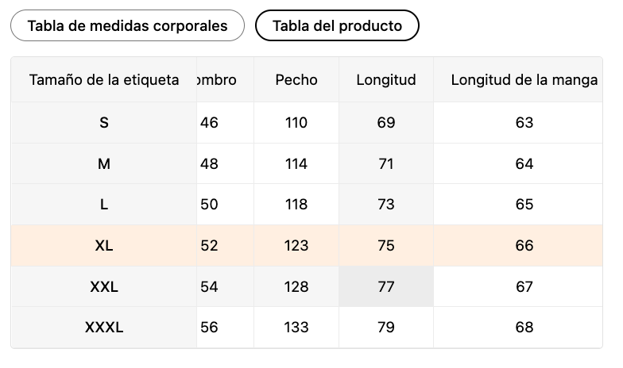Image resolution: width=623 pixels, height=368 pixels.
Task: Select the highlighted XL size row label
Action: [x=104, y=246]
